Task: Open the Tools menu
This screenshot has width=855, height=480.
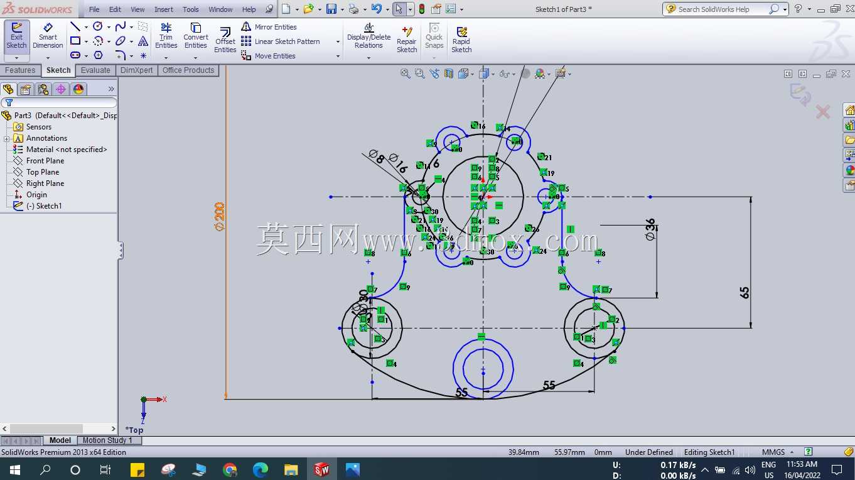Action: [x=191, y=9]
